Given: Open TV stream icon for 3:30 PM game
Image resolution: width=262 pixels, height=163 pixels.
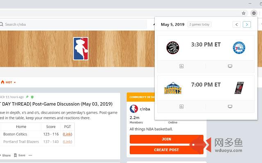Looking at the screenshot, I should pyautogui.click(x=230, y=66).
